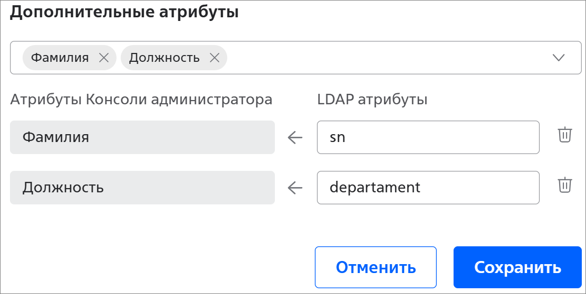
Task: Click the Атрибуты Консоли администратора column label
Action: click(141, 100)
